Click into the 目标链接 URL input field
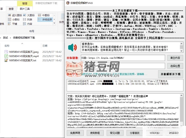Viewport: 186px width, 138px height. click(x=123, y=58)
